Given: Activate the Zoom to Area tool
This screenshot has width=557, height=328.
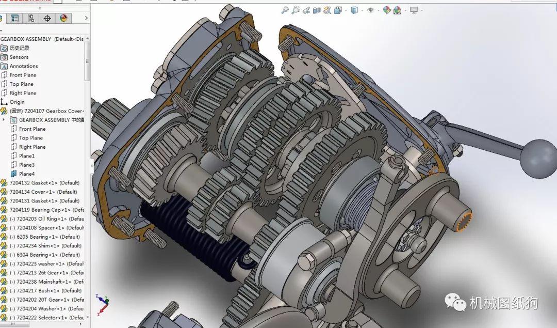Looking at the screenshot, I should pyautogui.click(x=295, y=9).
